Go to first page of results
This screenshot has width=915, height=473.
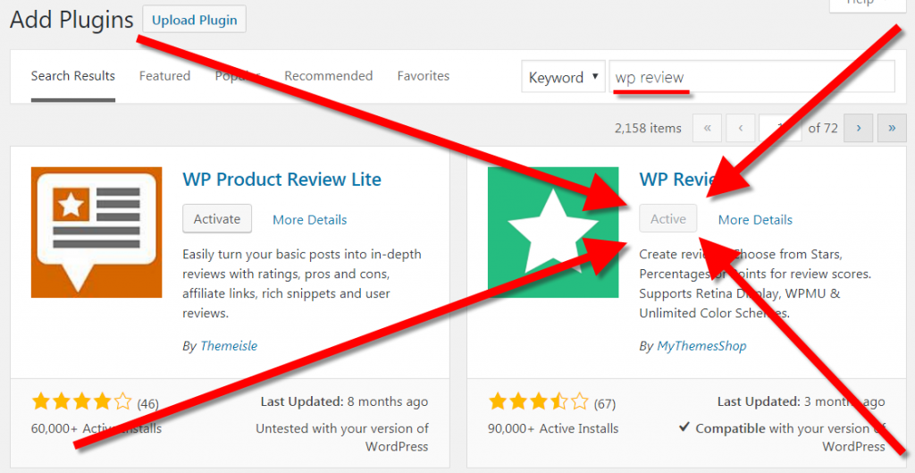click(707, 128)
